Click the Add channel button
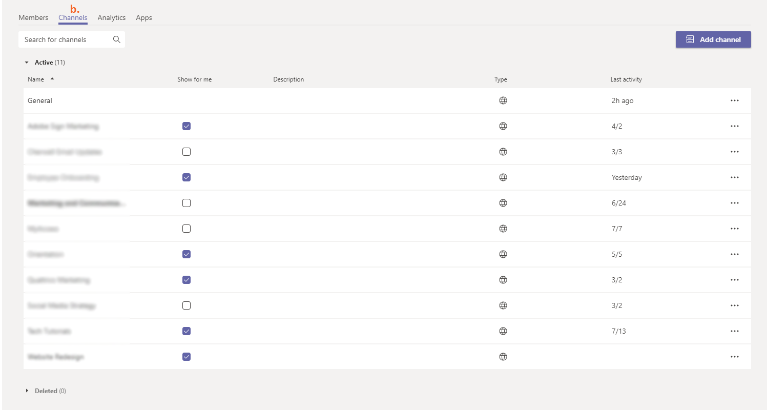Viewport: 767px width, 410px height. [713, 39]
